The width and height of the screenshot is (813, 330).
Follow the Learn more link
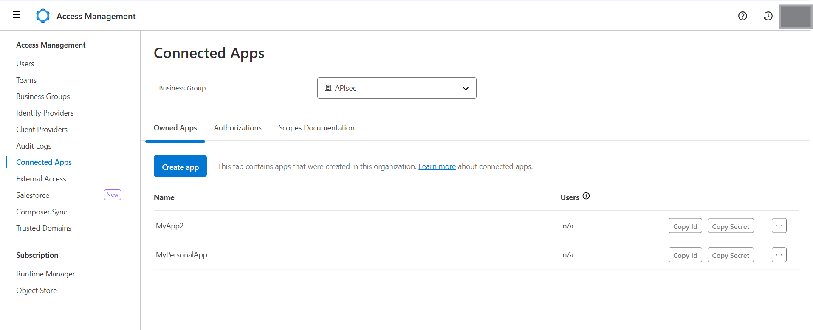click(x=437, y=166)
